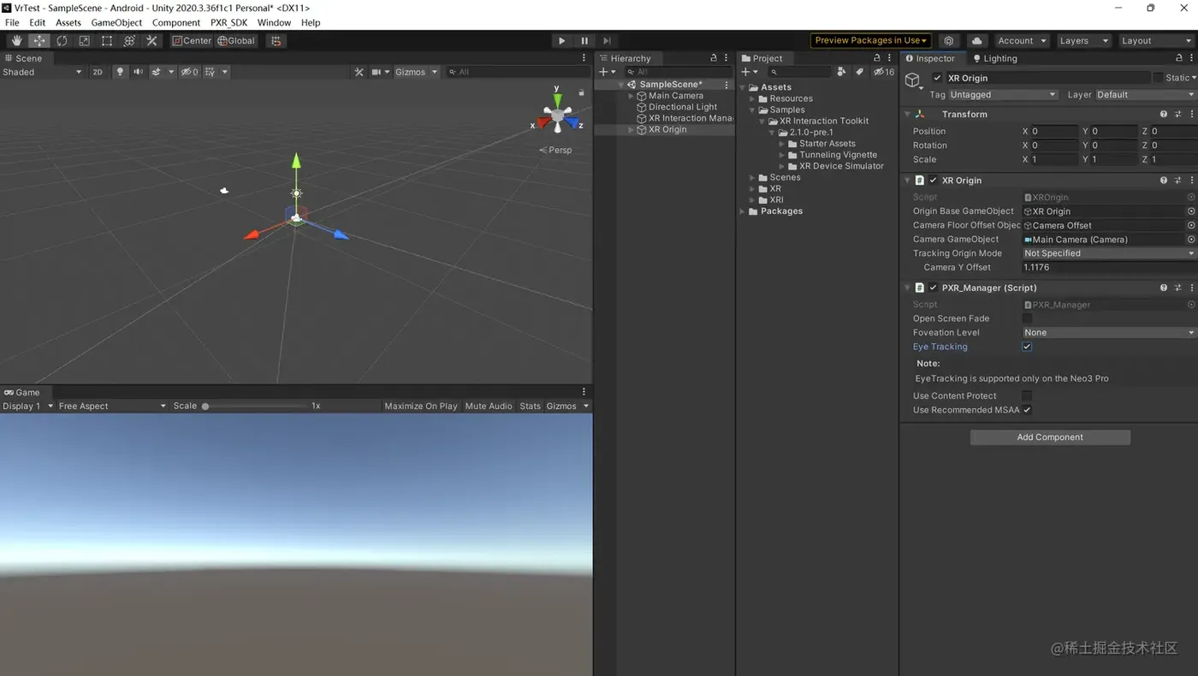
Task: Open the PXR_SDK menu
Action: point(228,22)
